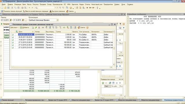Click the Search in list icon in payment orders toolbar
The width and height of the screenshot is (185, 104).
pos(46,27)
